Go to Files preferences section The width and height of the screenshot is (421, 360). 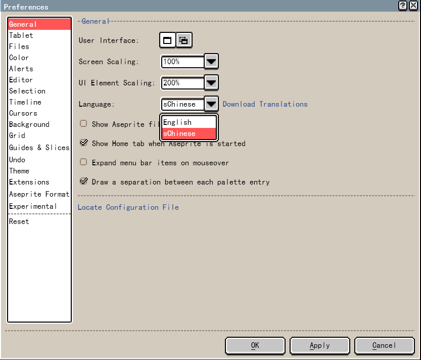click(39, 47)
